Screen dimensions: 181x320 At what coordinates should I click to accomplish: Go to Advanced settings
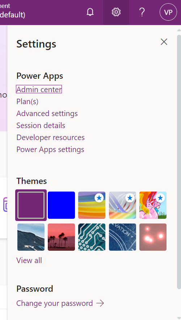[x=47, y=114]
